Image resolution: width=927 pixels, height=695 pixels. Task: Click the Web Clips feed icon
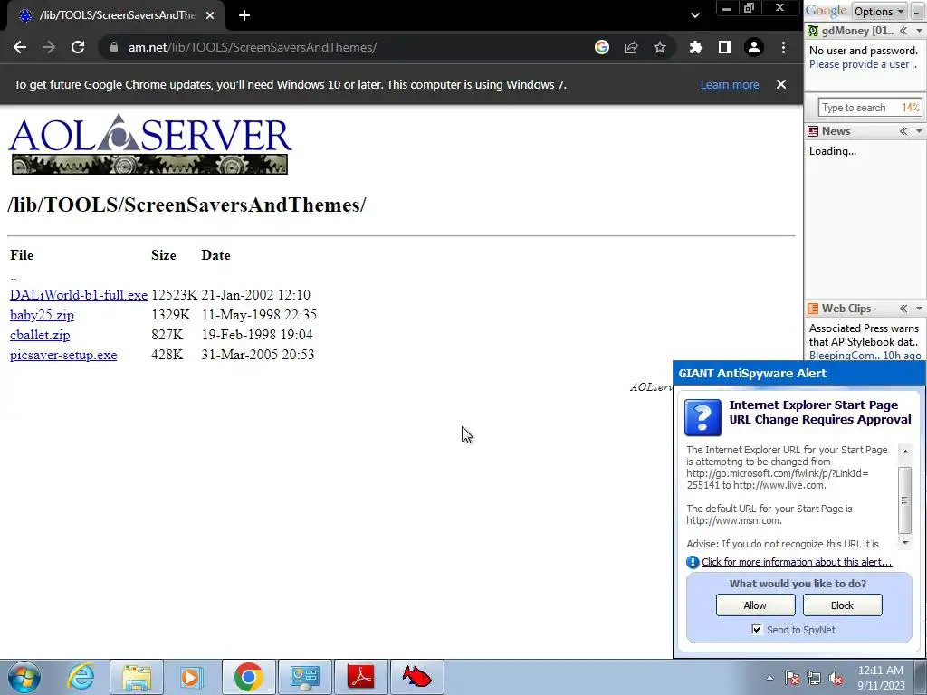(x=813, y=309)
